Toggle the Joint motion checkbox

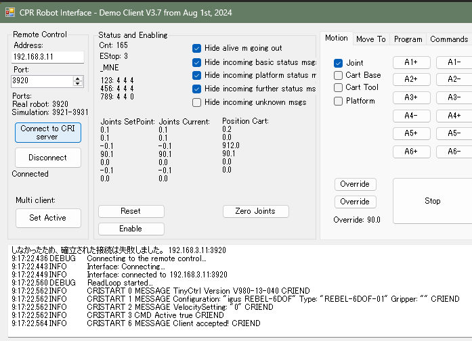[x=339, y=63]
